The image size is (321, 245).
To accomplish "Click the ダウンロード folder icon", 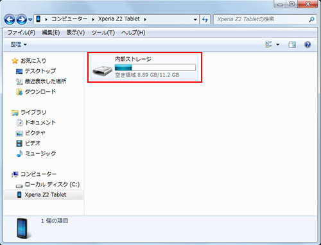I will [x=19, y=92].
